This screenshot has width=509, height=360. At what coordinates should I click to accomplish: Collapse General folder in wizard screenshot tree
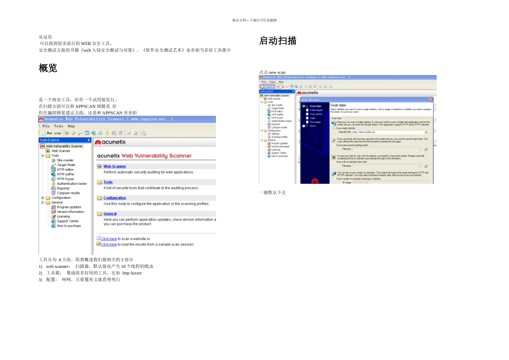tap(261, 140)
